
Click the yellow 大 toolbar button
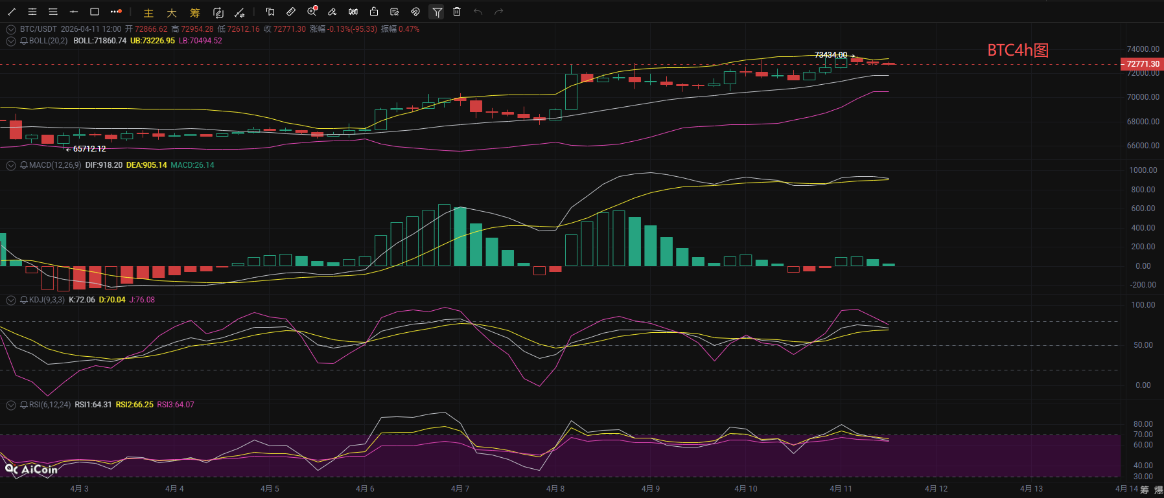[x=172, y=12]
